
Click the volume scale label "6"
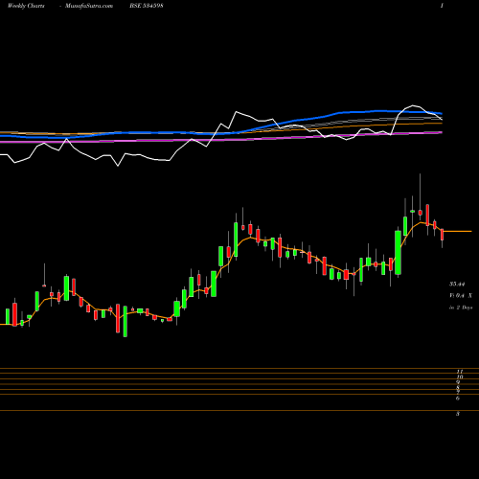coord(458,399)
